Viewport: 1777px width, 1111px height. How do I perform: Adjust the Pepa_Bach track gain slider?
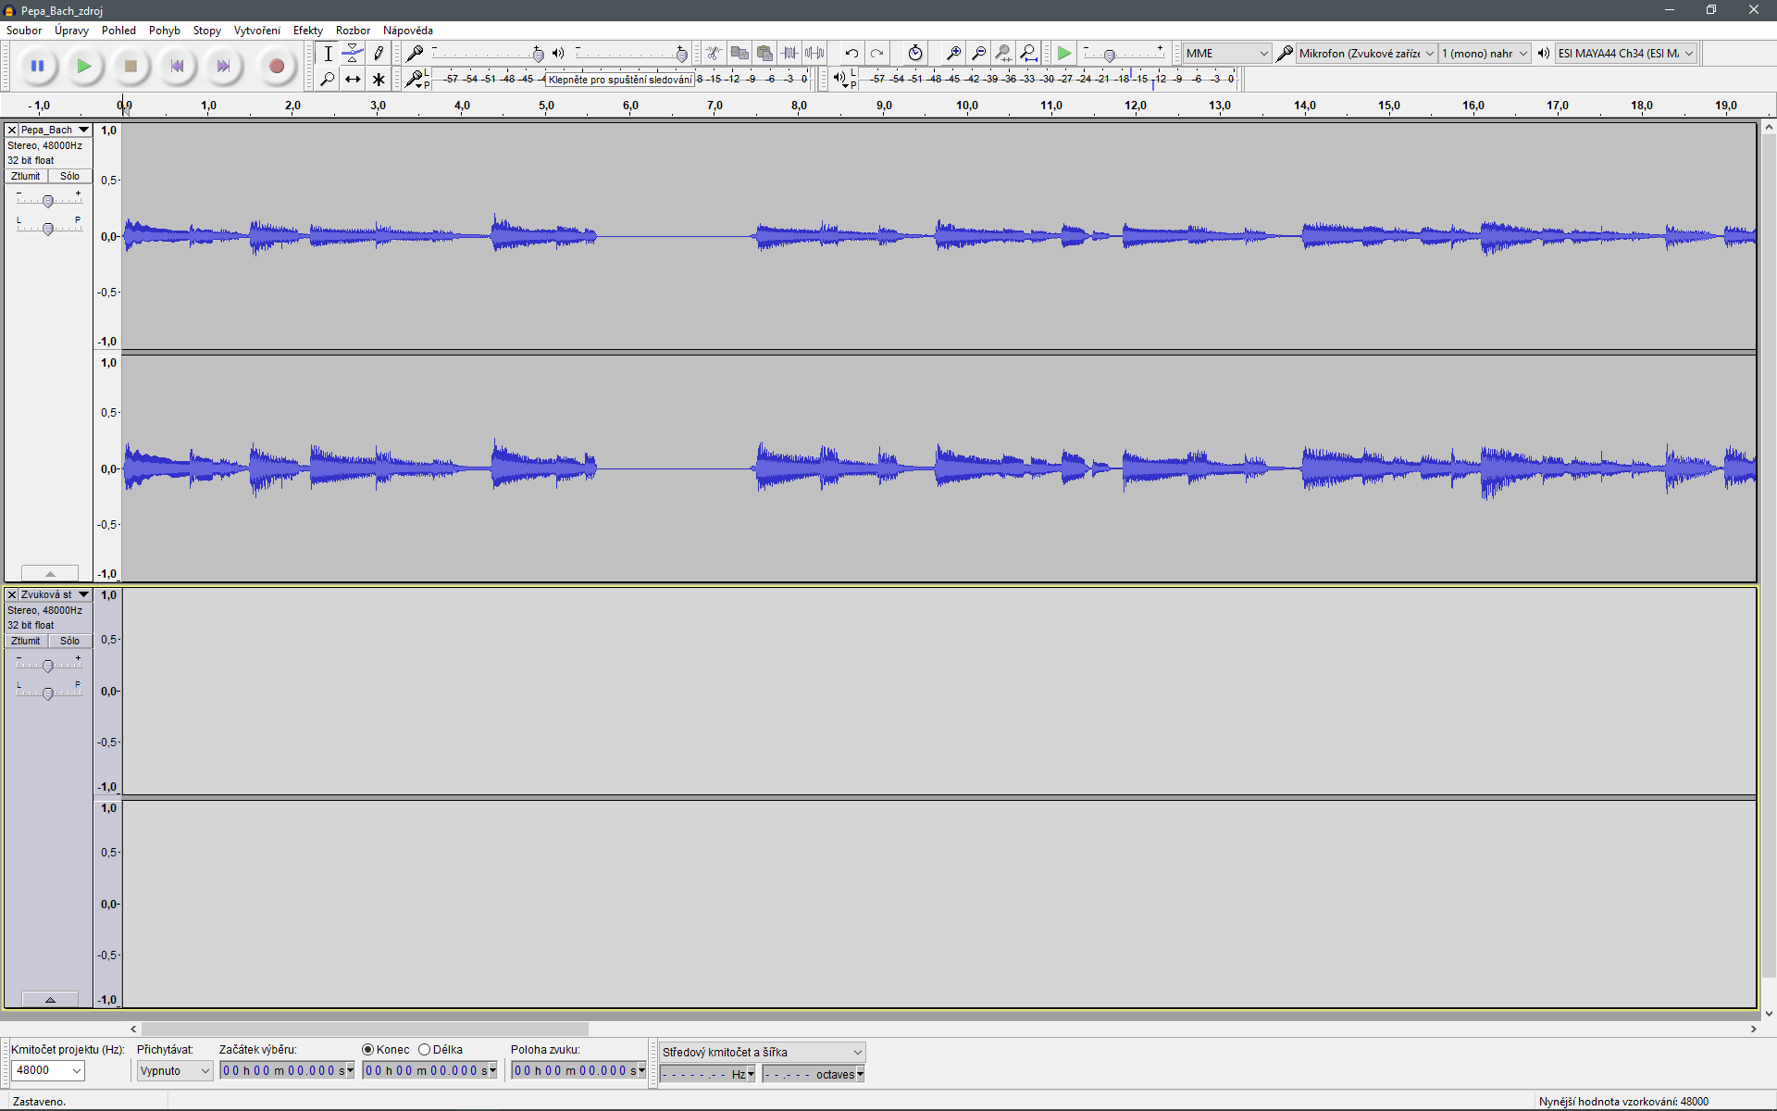tap(48, 200)
